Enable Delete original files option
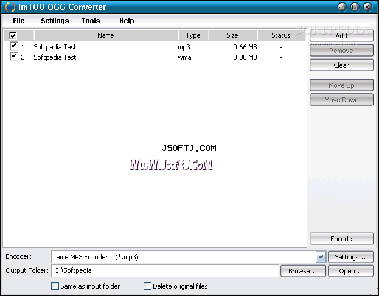Viewport: 379px width, 296px height. 147,286
